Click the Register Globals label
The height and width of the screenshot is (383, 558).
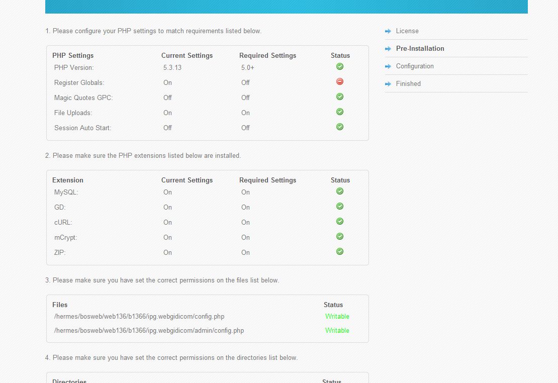(x=79, y=82)
